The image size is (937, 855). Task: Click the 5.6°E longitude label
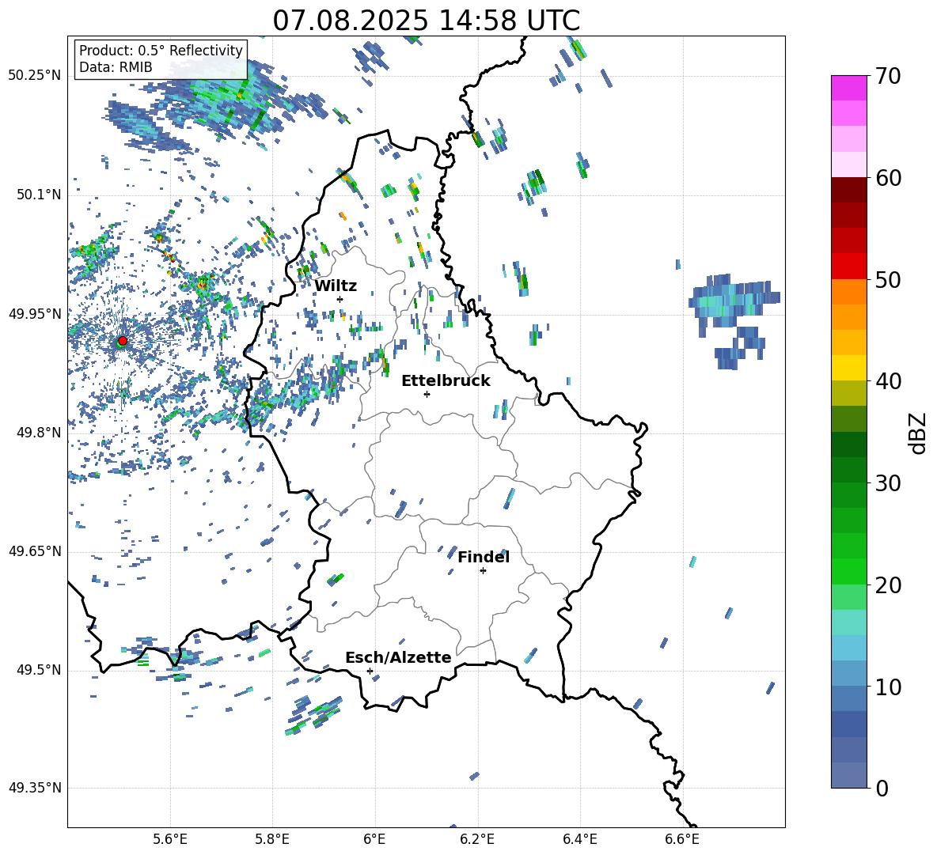170,839
